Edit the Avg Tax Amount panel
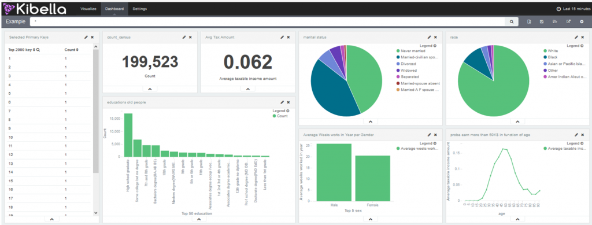This screenshot has width=592, height=225. point(282,38)
